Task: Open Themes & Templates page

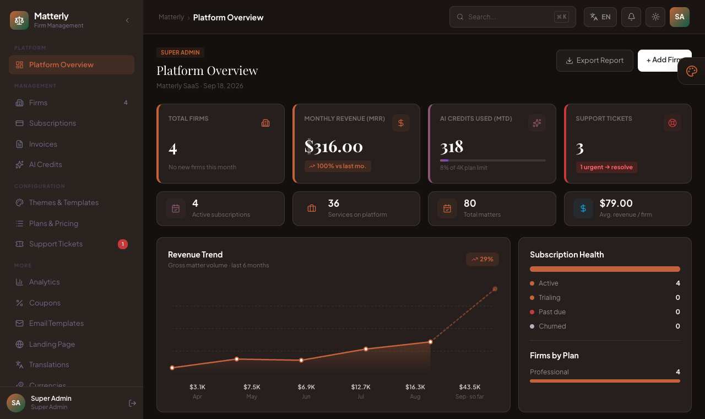Action: pos(72,202)
